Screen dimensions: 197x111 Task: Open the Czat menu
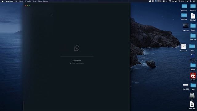[x=34, y=1]
